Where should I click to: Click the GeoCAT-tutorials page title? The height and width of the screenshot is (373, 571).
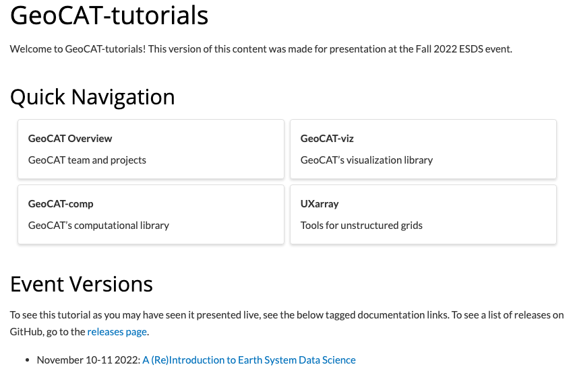[x=109, y=15]
